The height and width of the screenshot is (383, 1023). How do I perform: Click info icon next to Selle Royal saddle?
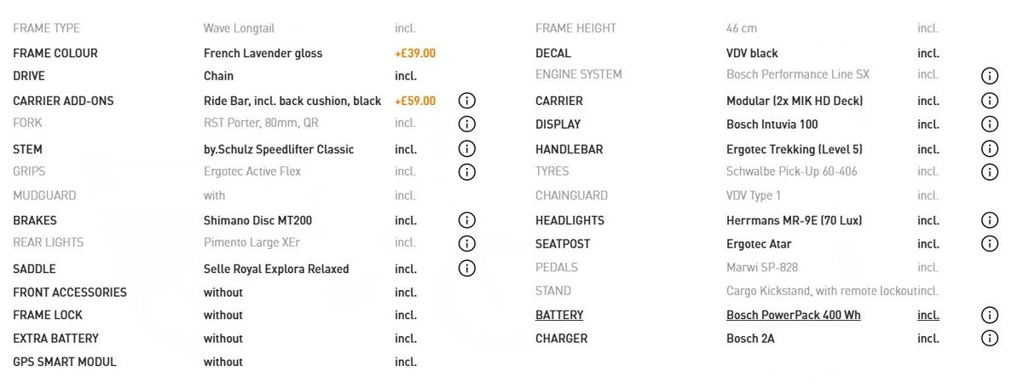coord(467,269)
